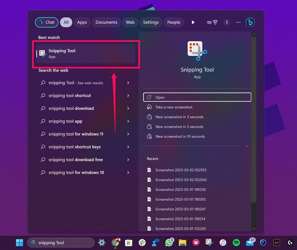Switch to the Documents filter tab
The image size is (297, 250).
[x=106, y=22]
